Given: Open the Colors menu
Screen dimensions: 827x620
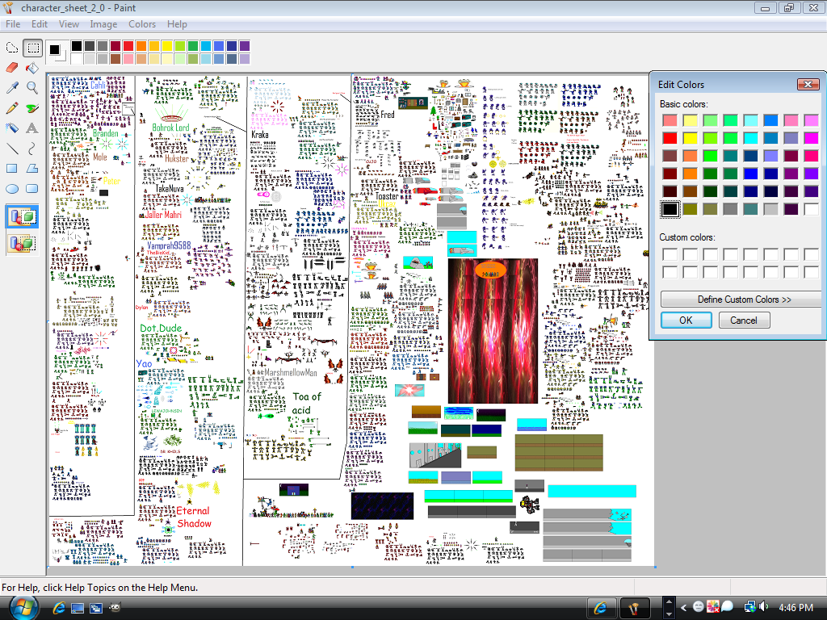Looking at the screenshot, I should (x=142, y=24).
